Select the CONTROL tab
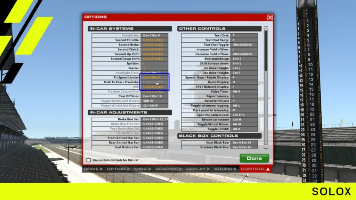This screenshot has height=200, width=356. coord(255,169)
